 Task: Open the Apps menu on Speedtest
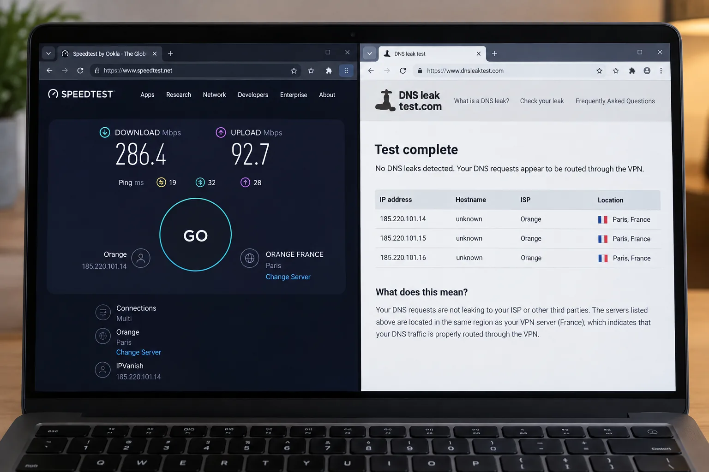[147, 94]
